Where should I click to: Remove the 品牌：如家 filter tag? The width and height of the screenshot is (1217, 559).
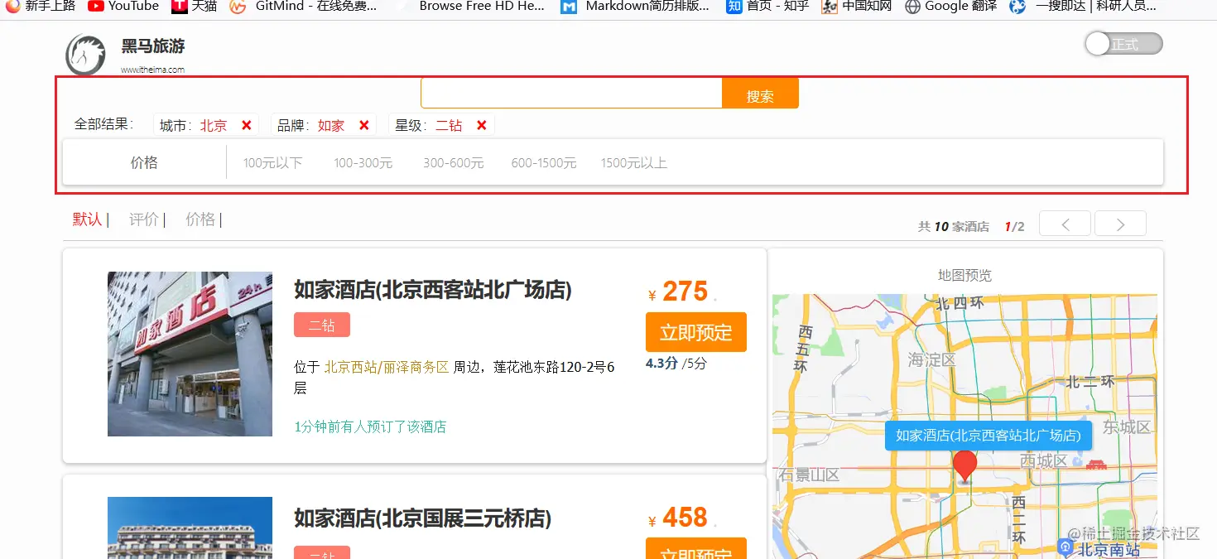(363, 125)
